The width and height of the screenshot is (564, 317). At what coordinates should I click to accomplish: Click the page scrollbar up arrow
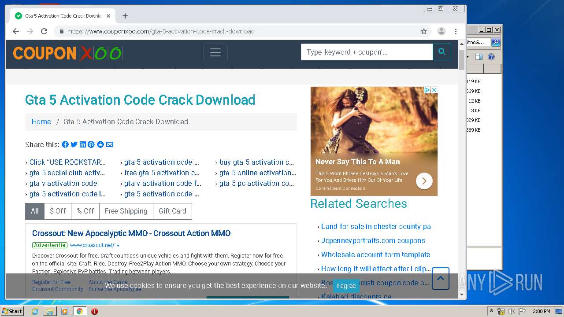click(x=462, y=44)
